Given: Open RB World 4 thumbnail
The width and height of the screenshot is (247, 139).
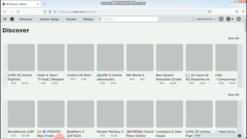Looking at the screenshot, I should tap(140, 58).
